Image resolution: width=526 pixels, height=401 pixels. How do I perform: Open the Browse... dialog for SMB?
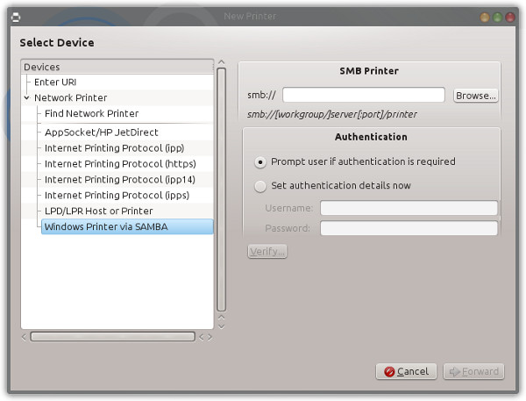pos(476,96)
